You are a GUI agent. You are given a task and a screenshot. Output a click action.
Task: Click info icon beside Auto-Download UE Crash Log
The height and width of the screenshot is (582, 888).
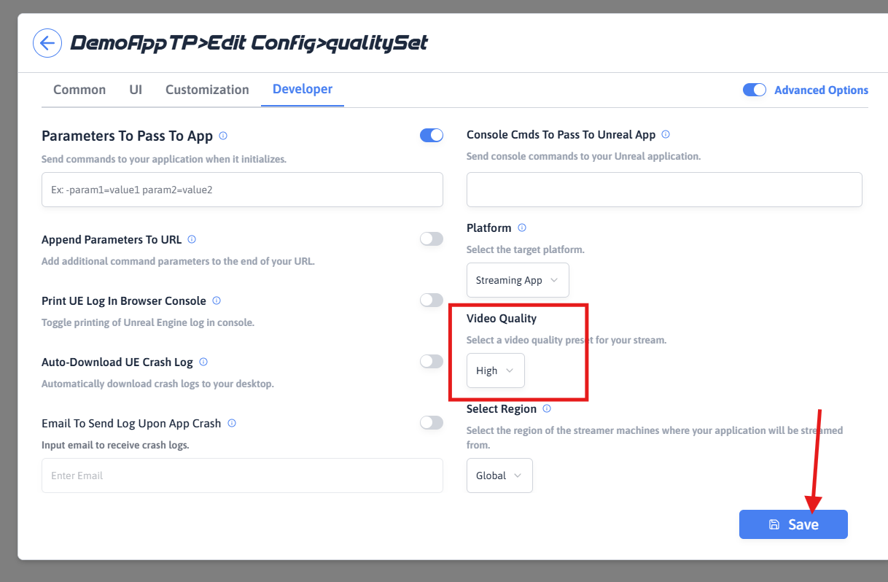coord(203,362)
